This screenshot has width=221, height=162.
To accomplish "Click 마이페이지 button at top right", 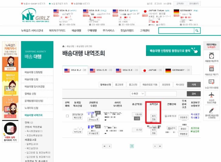I will click(x=194, y=4).
